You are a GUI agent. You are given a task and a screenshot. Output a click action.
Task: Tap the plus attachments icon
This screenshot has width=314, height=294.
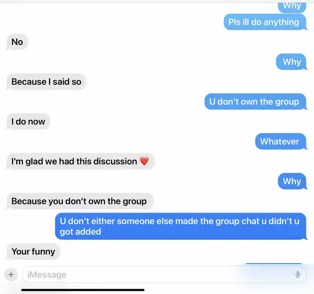pyautogui.click(x=11, y=274)
